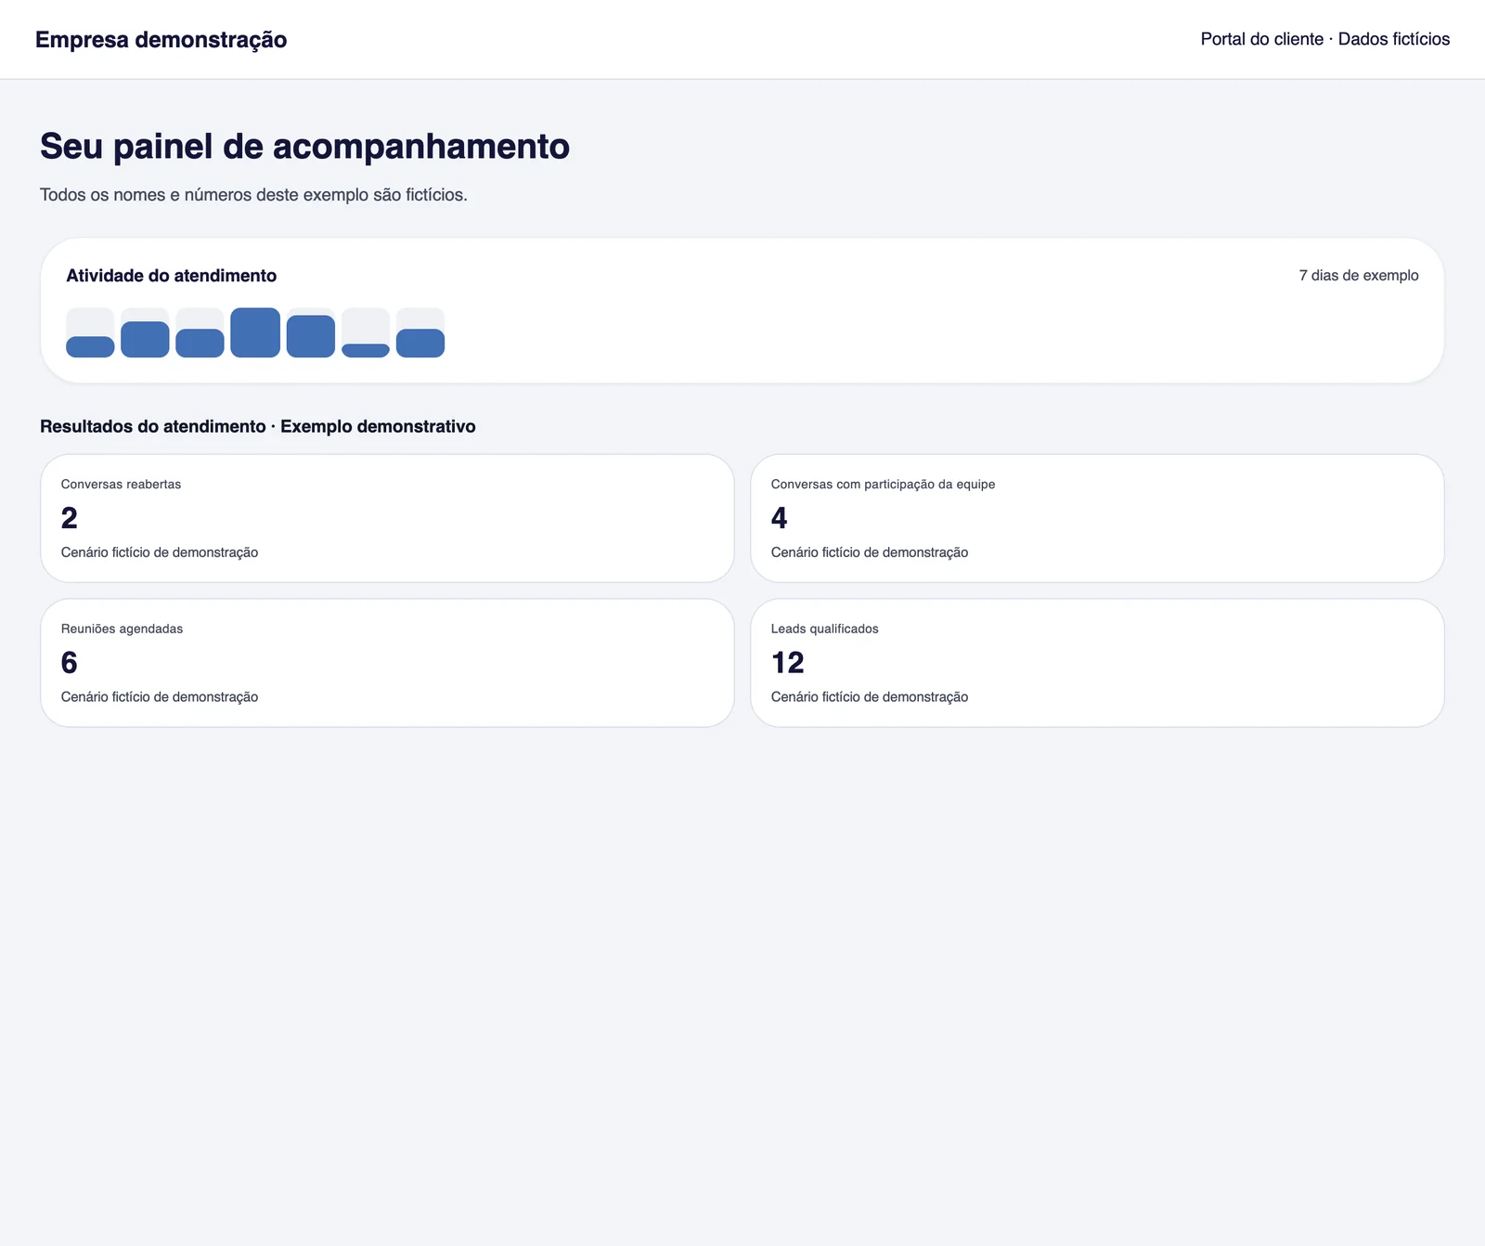Image resolution: width=1485 pixels, height=1246 pixels.
Task: Select "Portal do cliente · Dados fictícios" header text
Action: [x=1324, y=39]
